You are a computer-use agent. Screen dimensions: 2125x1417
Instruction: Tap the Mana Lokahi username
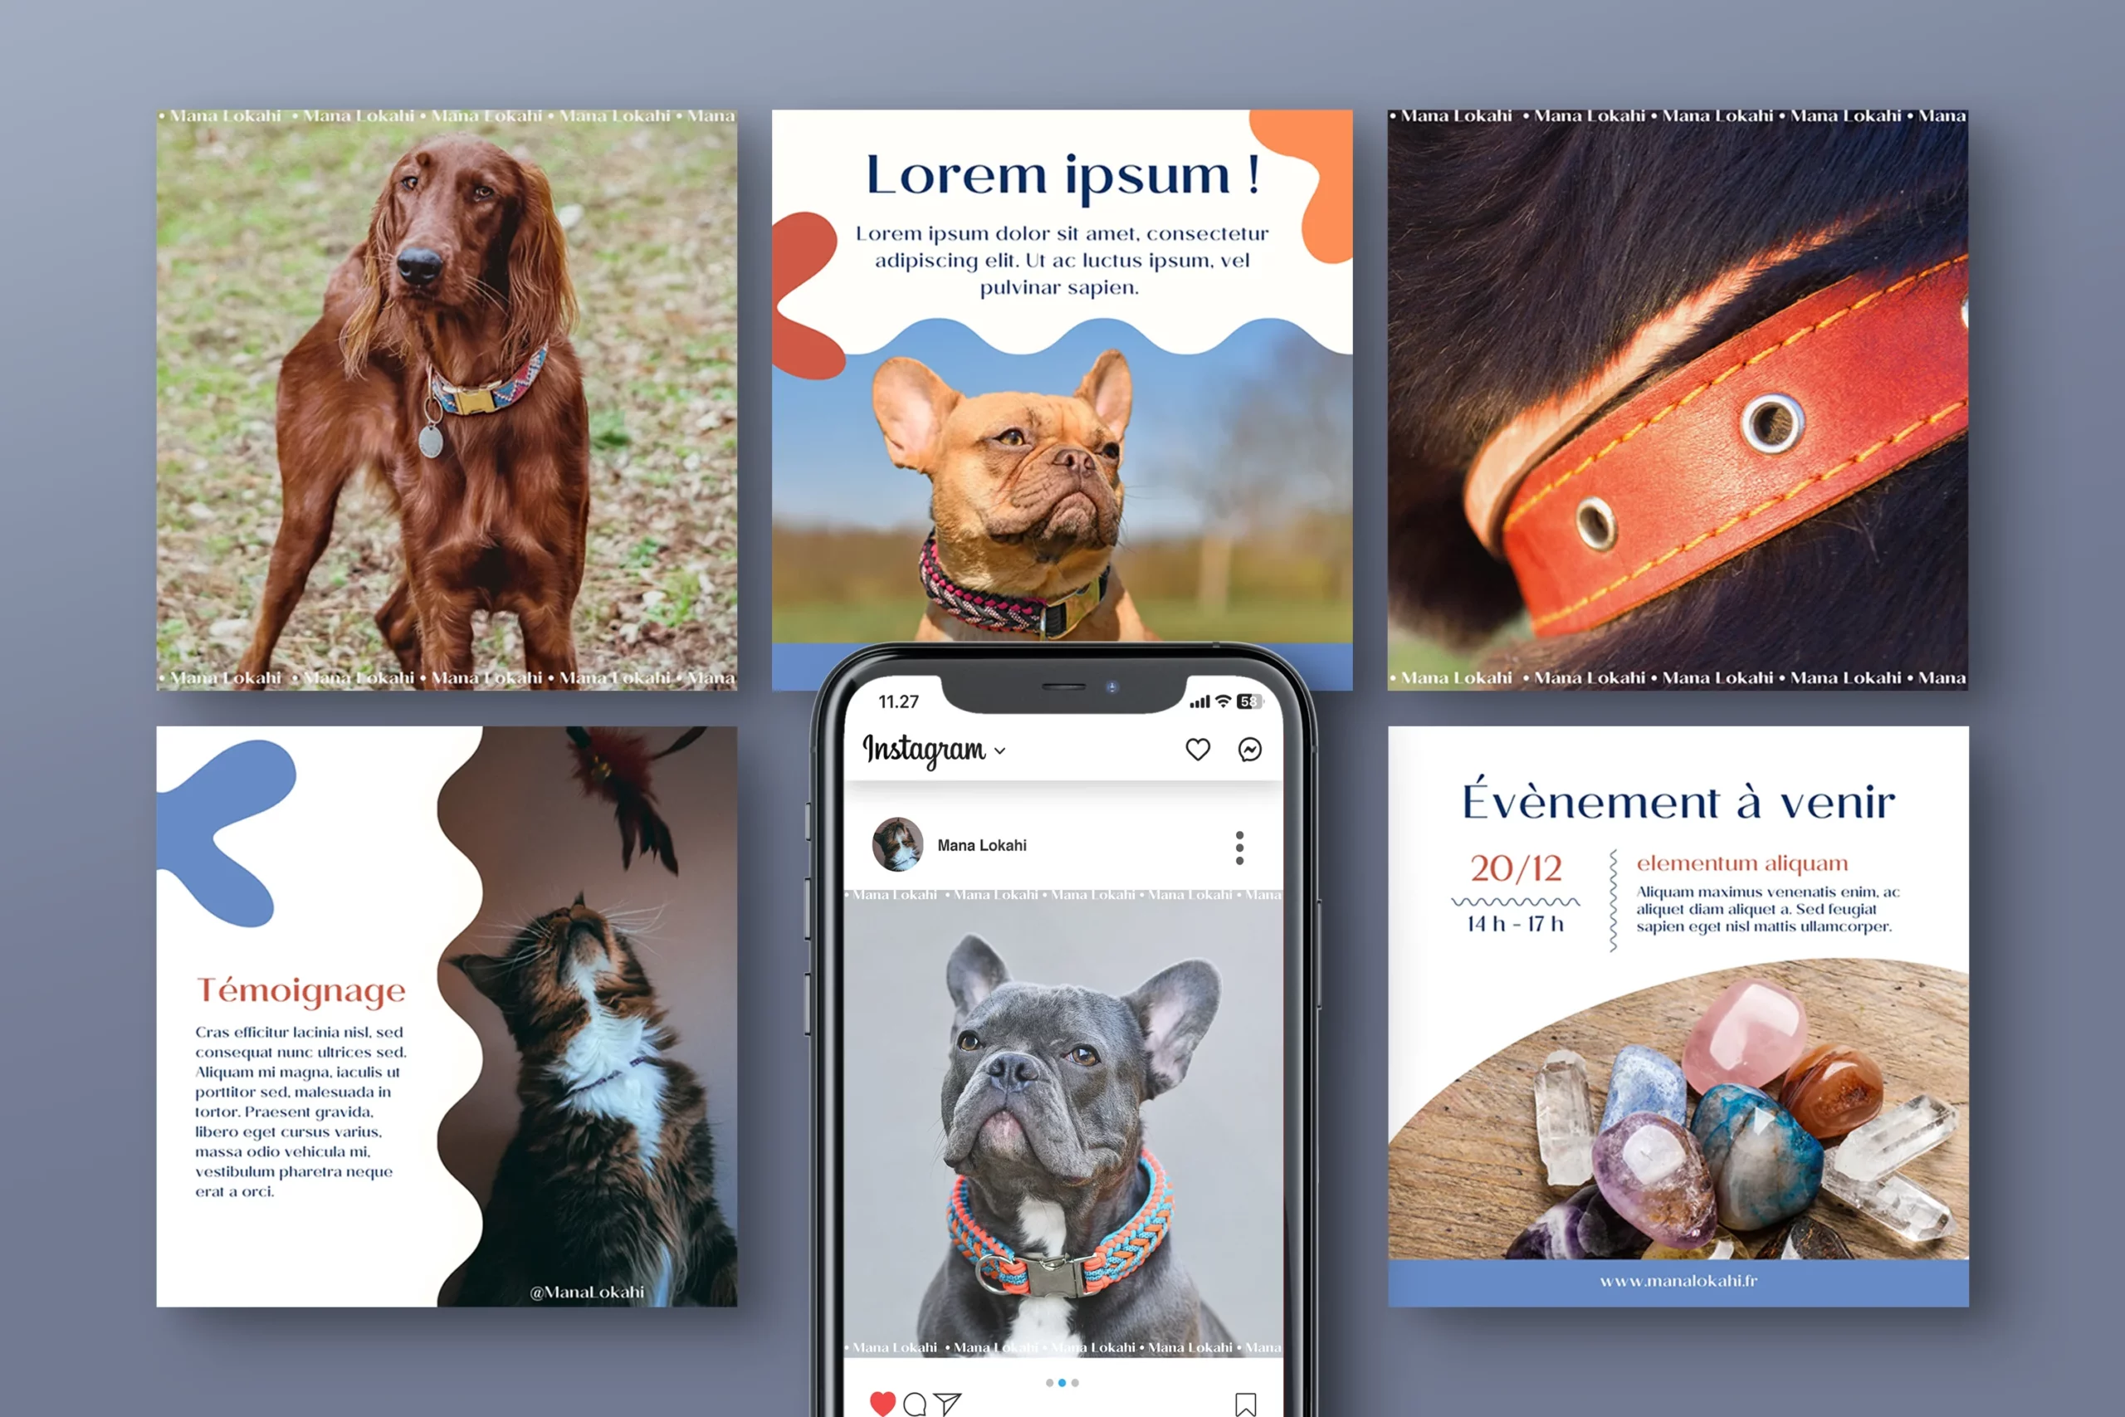pyautogui.click(x=983, y=845)
